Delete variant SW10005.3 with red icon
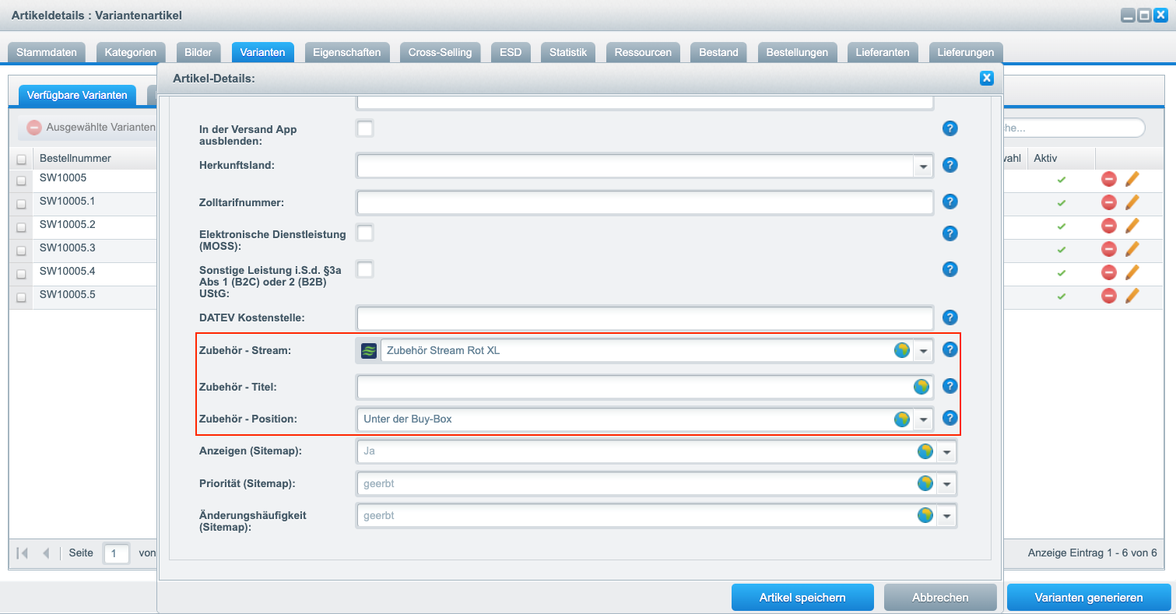The image size is (1176, 614). point(1109,249)
